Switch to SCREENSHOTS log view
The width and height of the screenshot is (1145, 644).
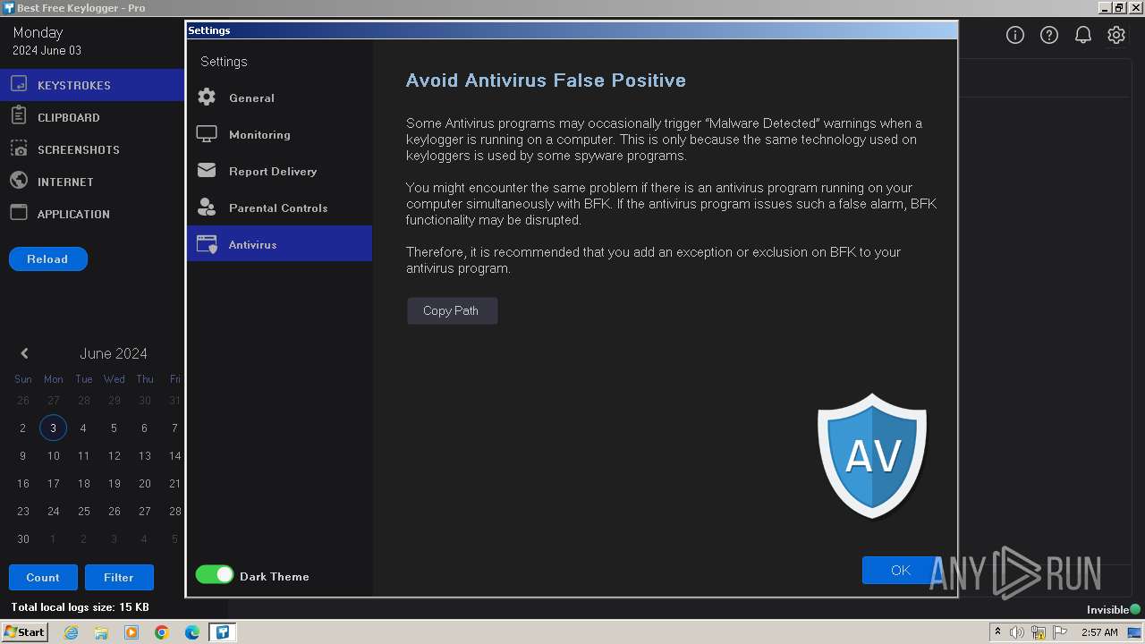tap(92, 149)
